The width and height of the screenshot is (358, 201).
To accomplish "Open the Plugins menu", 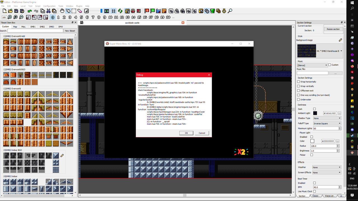I will pyautogui.click(x=79, y=6).
